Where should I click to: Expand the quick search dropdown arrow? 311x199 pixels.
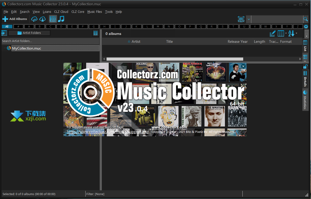(x=248, y=19)
